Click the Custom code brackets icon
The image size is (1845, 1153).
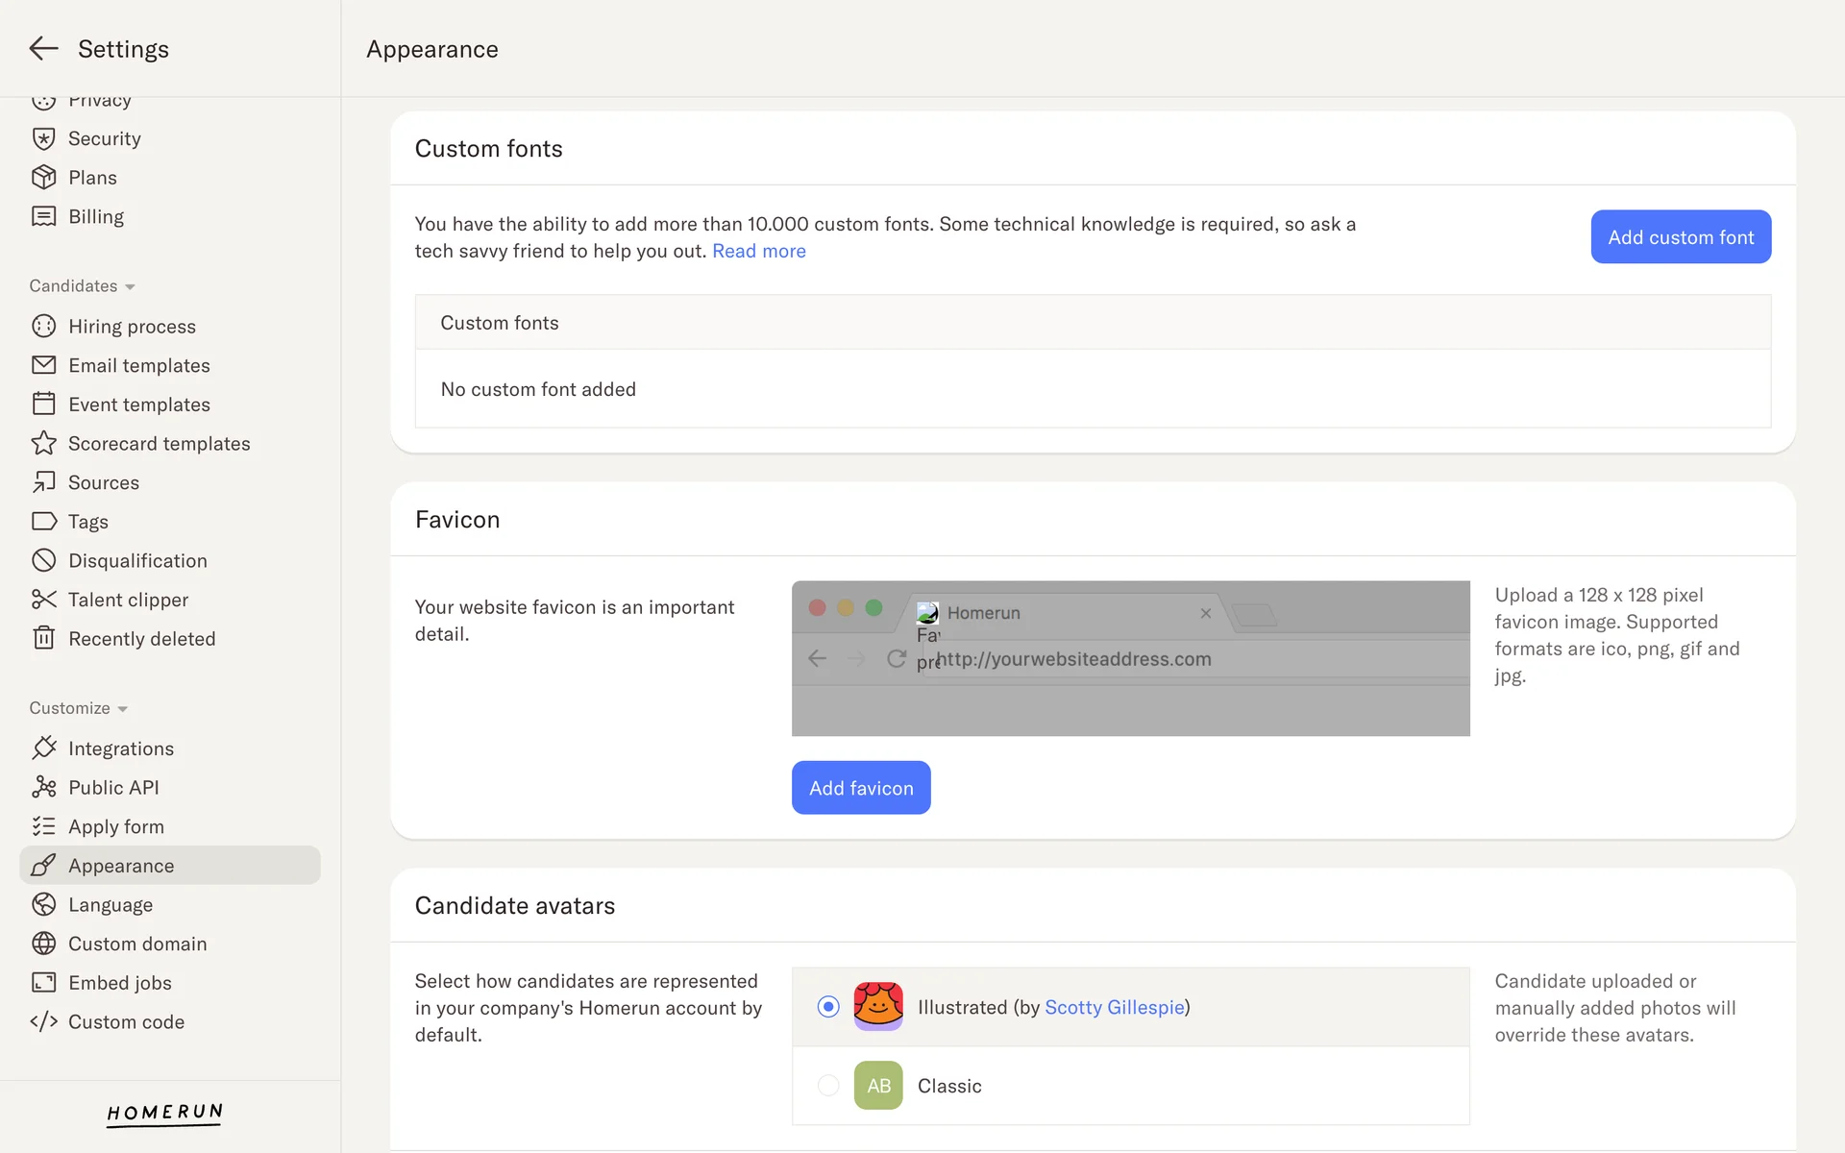(x=43, y=1021)
